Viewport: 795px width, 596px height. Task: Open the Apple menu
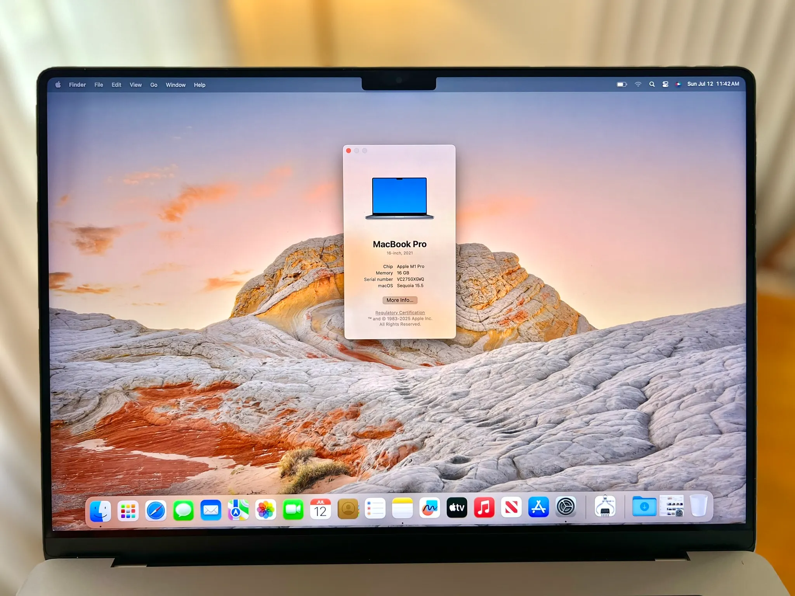58,85
